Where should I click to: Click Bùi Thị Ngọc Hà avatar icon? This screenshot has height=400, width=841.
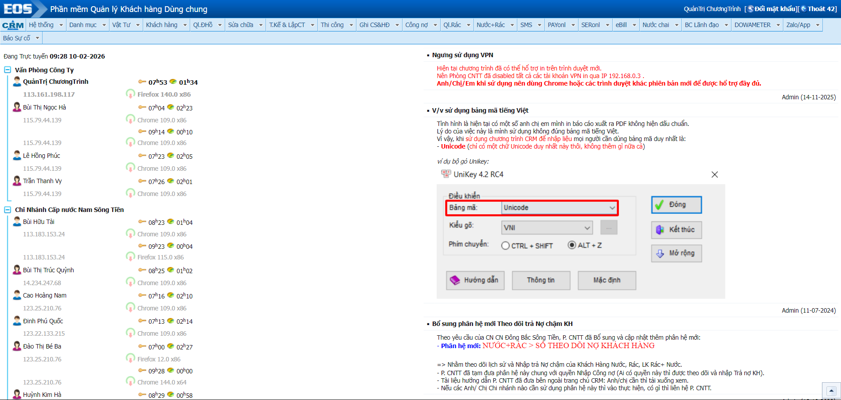coord(17,107)
